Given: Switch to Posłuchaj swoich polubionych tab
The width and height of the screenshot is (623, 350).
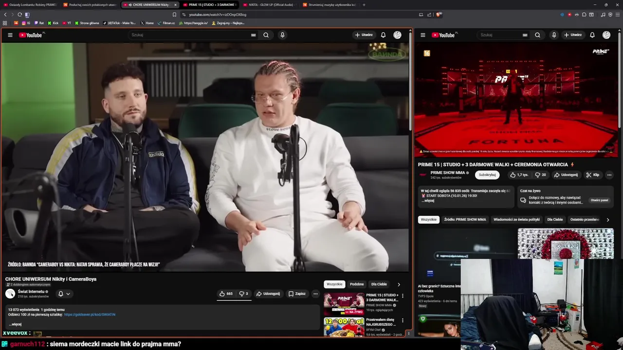Looking at the screenshot, I should point(90,5).
